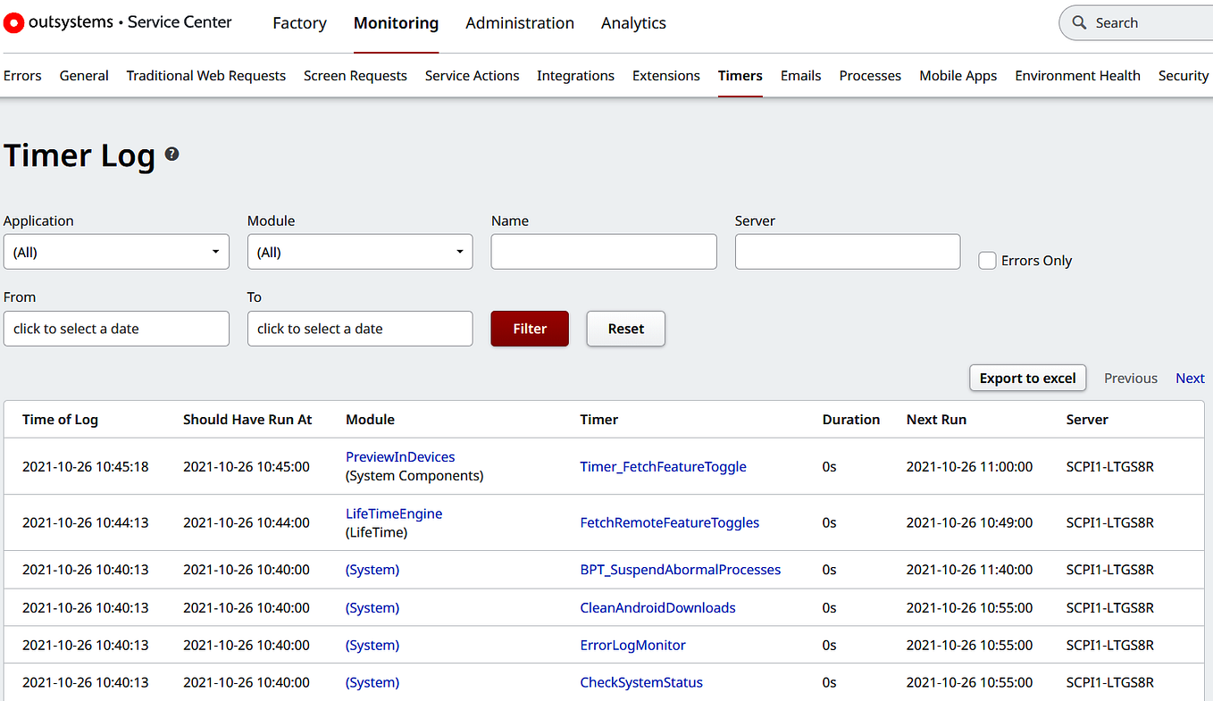This screenshot has width=1213, height=701.
Task: Open the Processes tab
Action: click(x=869, y=76)
